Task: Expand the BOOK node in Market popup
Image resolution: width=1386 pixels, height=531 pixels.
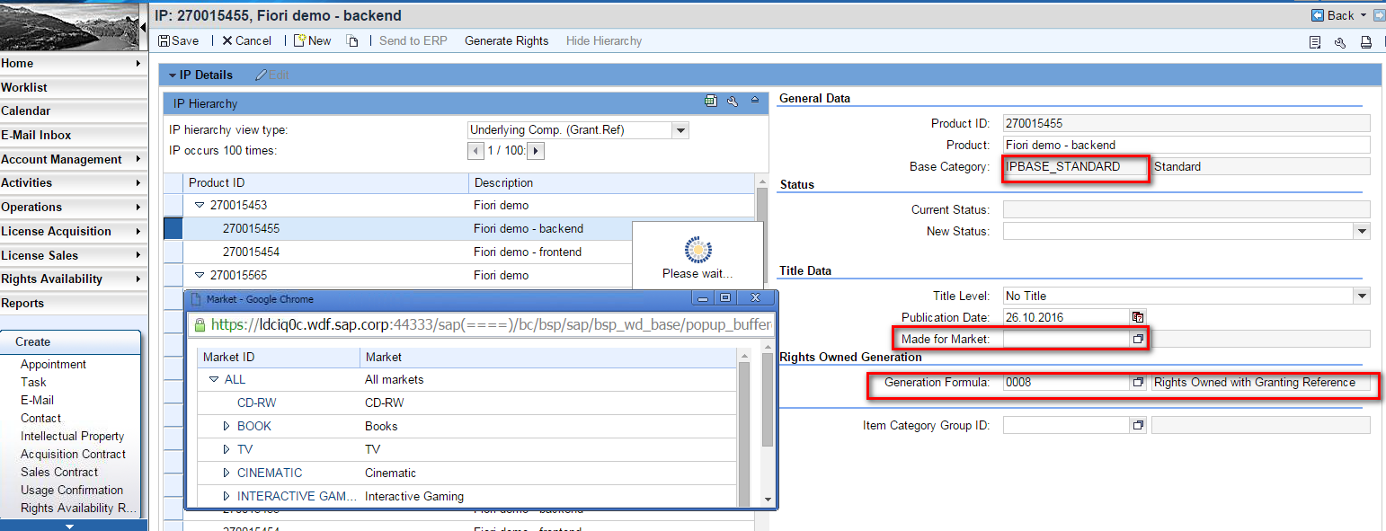Action: [227, 426]
